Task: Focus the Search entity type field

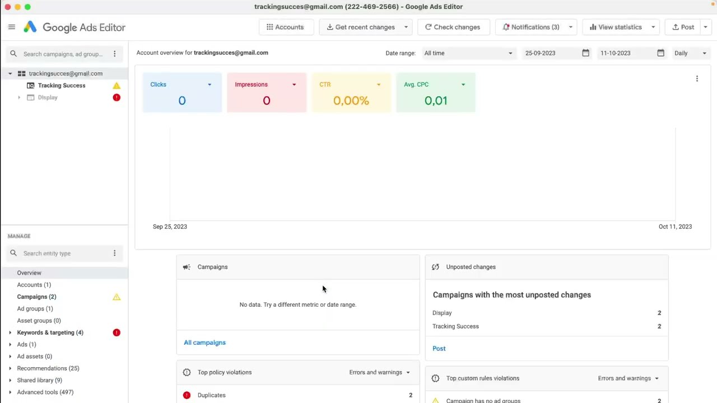Action: pos(63,253)
